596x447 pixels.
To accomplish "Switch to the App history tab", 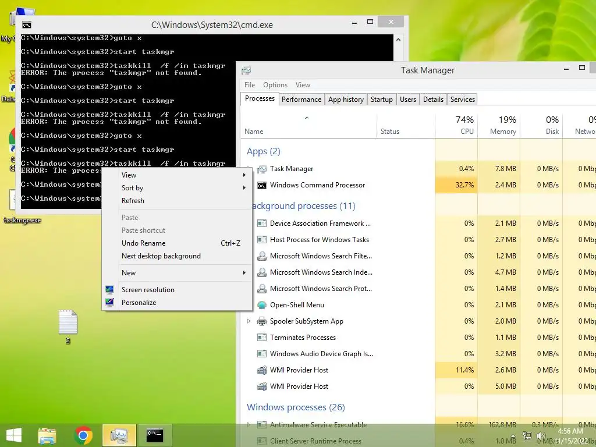I will [x=346, y=99].
